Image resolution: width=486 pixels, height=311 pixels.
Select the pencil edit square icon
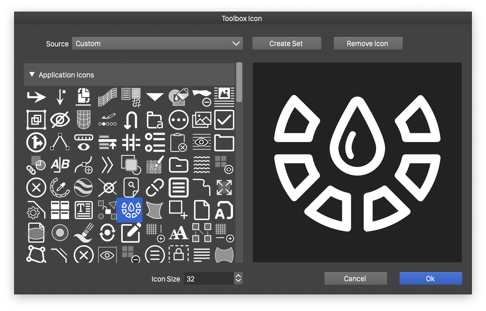(x=131, y=233)
